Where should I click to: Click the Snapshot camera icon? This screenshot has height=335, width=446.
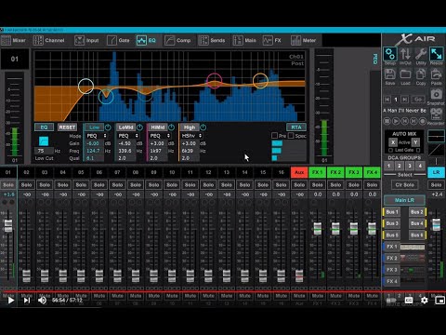coord(436,94)
